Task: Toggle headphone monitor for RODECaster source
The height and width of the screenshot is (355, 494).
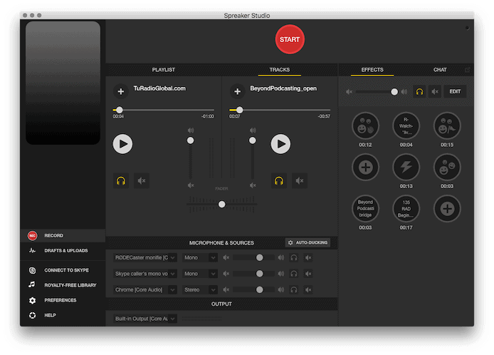Action: [x=294, y=258]
